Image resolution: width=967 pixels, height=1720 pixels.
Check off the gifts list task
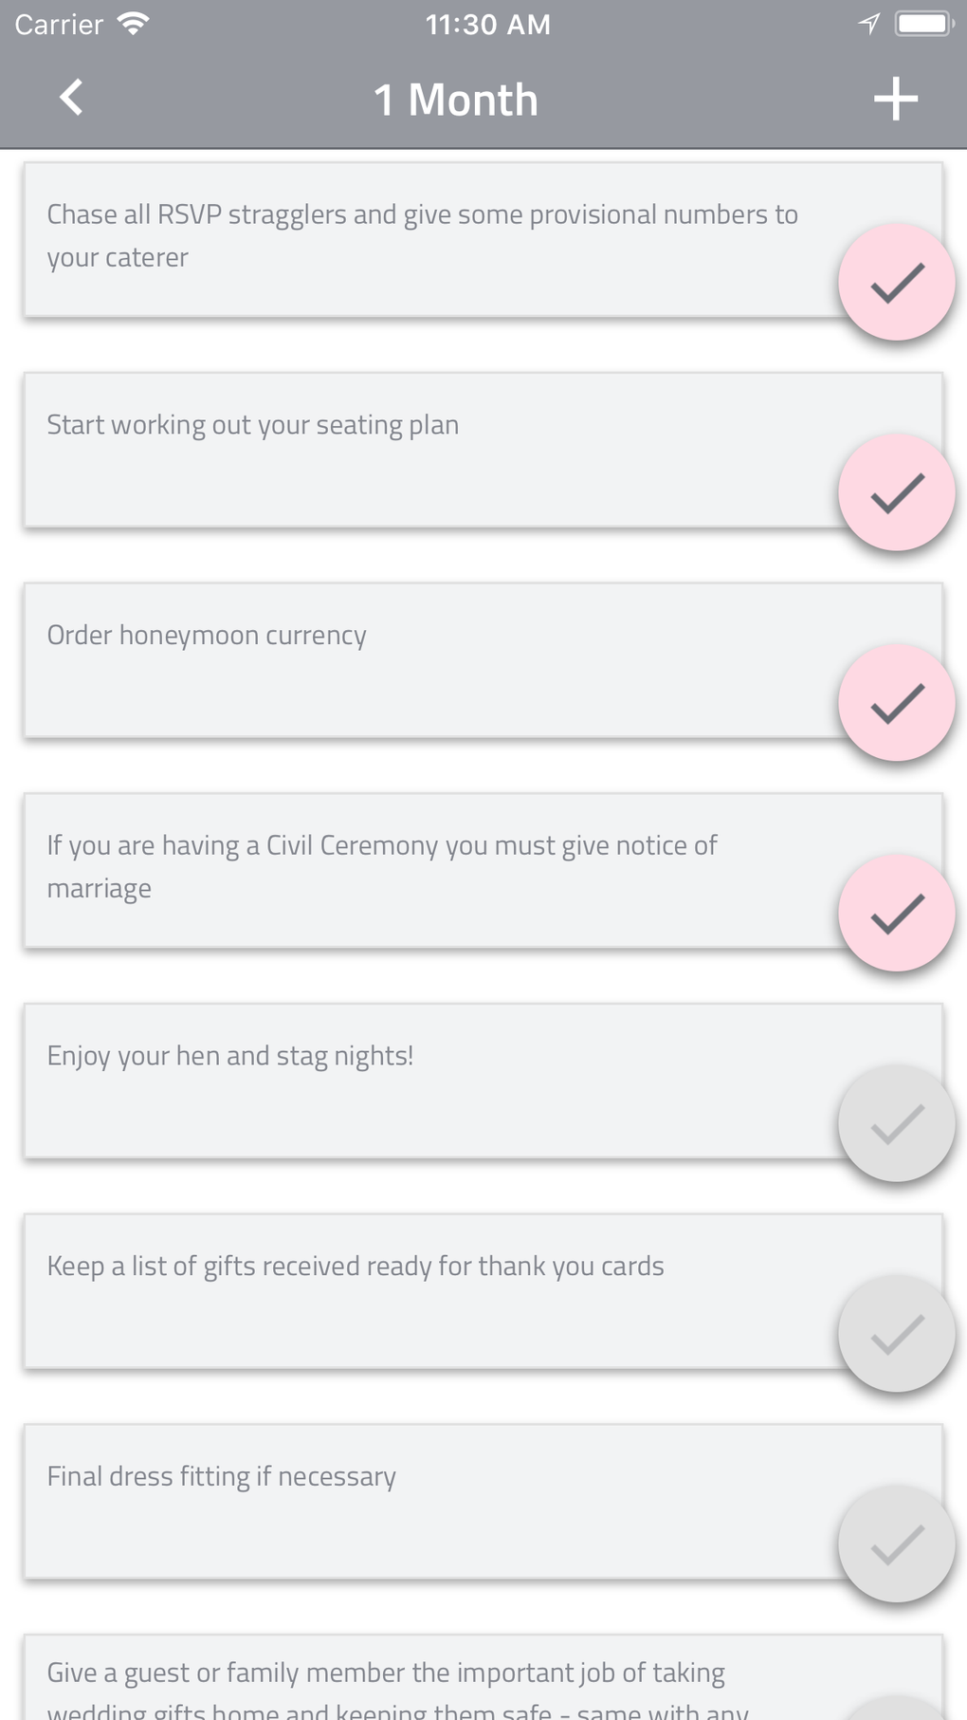[896, 1335]
